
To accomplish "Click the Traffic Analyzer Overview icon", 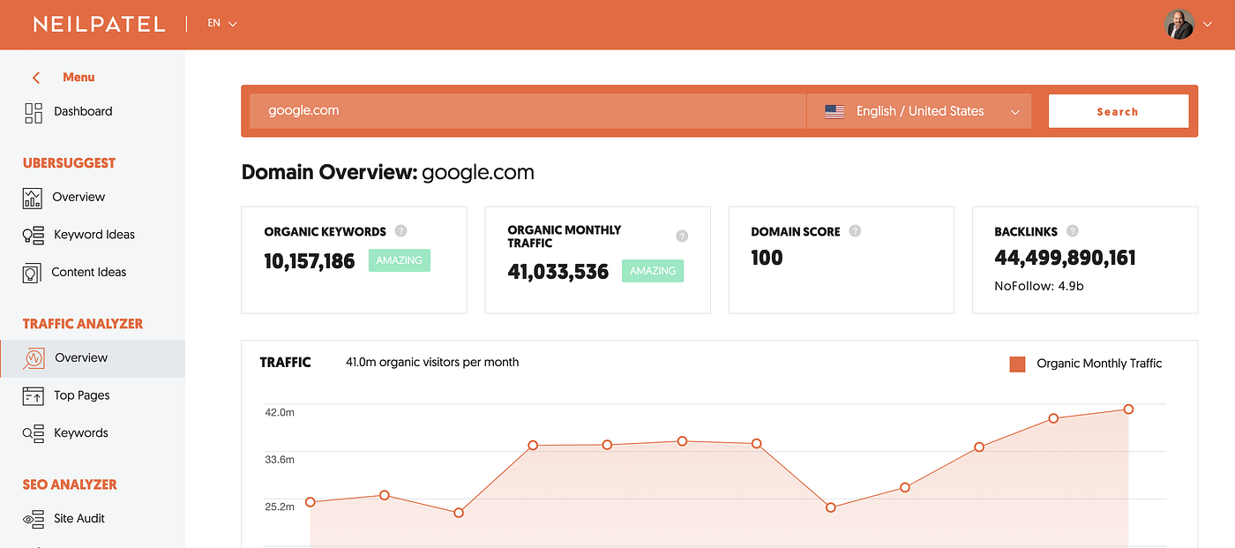I will (34, 358).
